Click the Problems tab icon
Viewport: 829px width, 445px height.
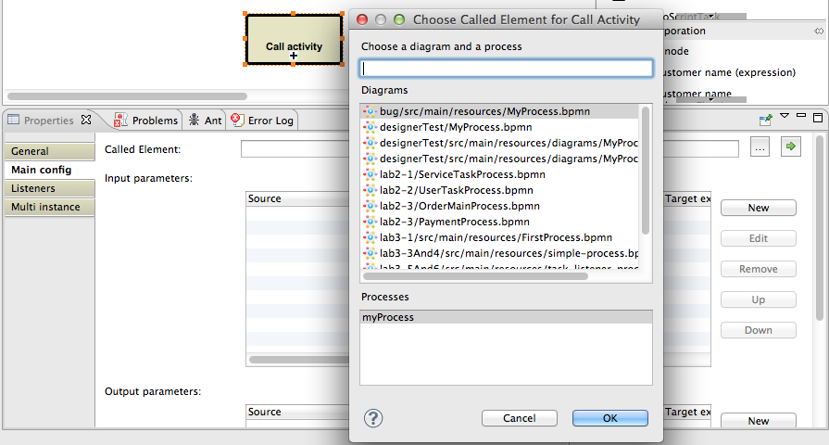(120, 121)
